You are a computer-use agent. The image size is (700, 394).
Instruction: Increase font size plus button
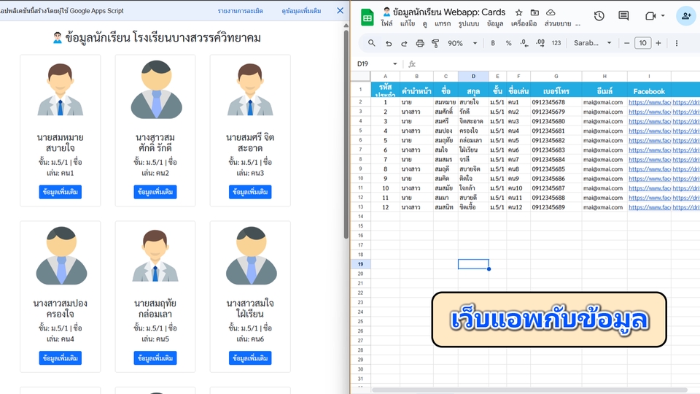(658, 43)
